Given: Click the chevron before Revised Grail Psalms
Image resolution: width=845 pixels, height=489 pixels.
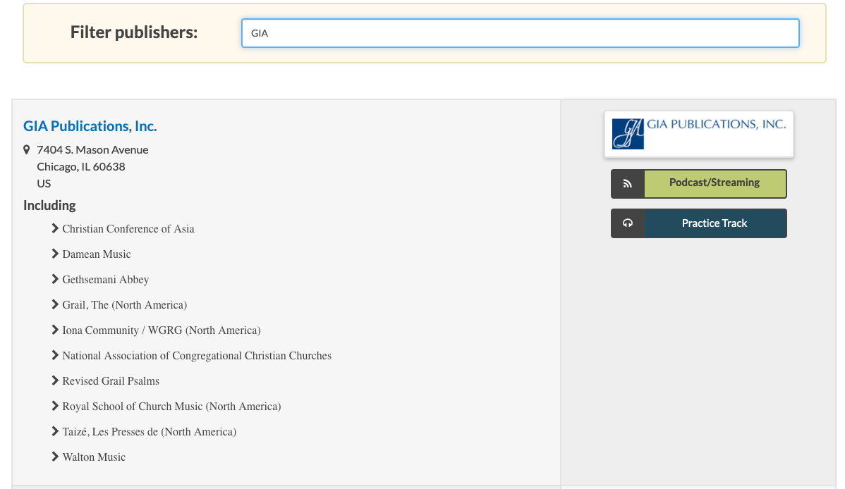Looking at the screenshot, I should click(55, 380).
